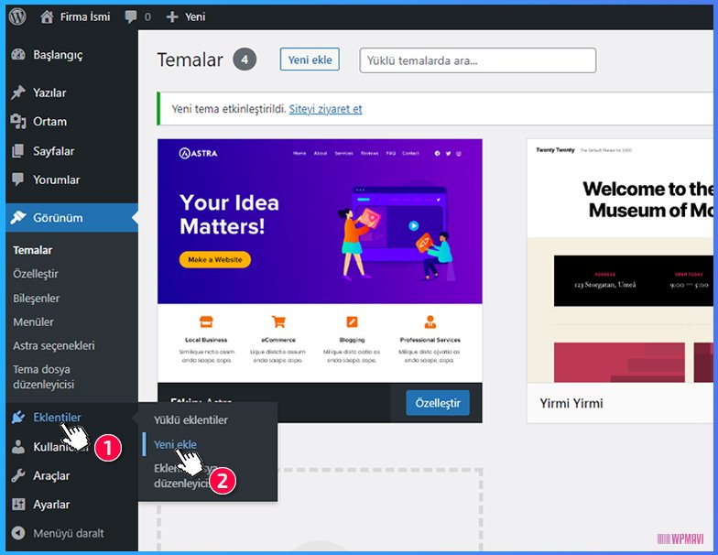Click the Yirmi Yirmi theme name
This screenshot has width=718, height=555.
(x=571, y=403)
